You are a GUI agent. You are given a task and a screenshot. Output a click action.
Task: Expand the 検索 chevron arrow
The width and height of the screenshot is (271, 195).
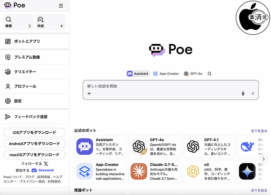pyautogui.click(x=30, y=26)
